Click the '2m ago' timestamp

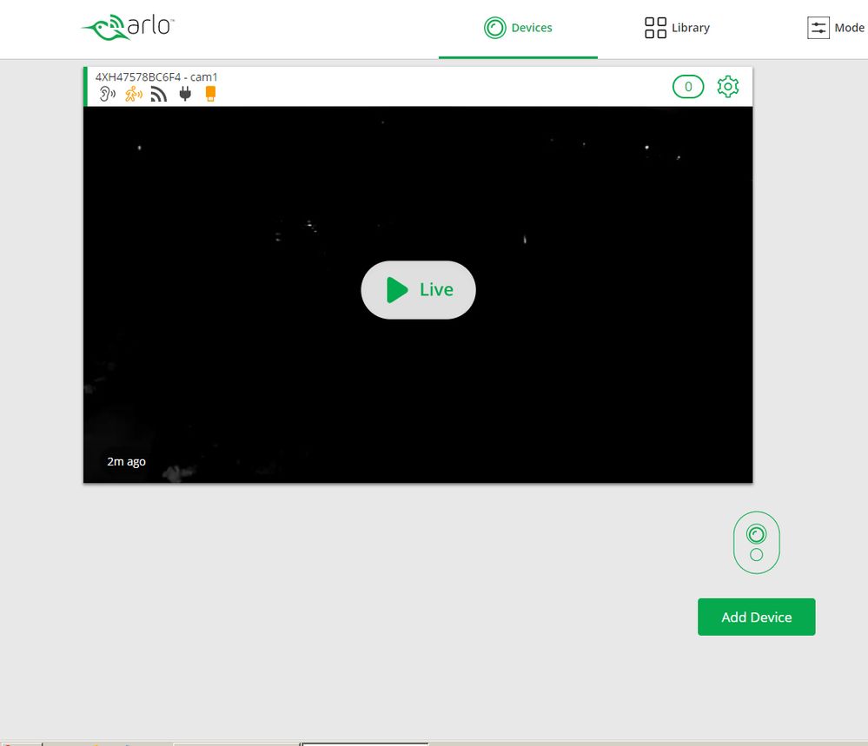click(x=126, y=461)
